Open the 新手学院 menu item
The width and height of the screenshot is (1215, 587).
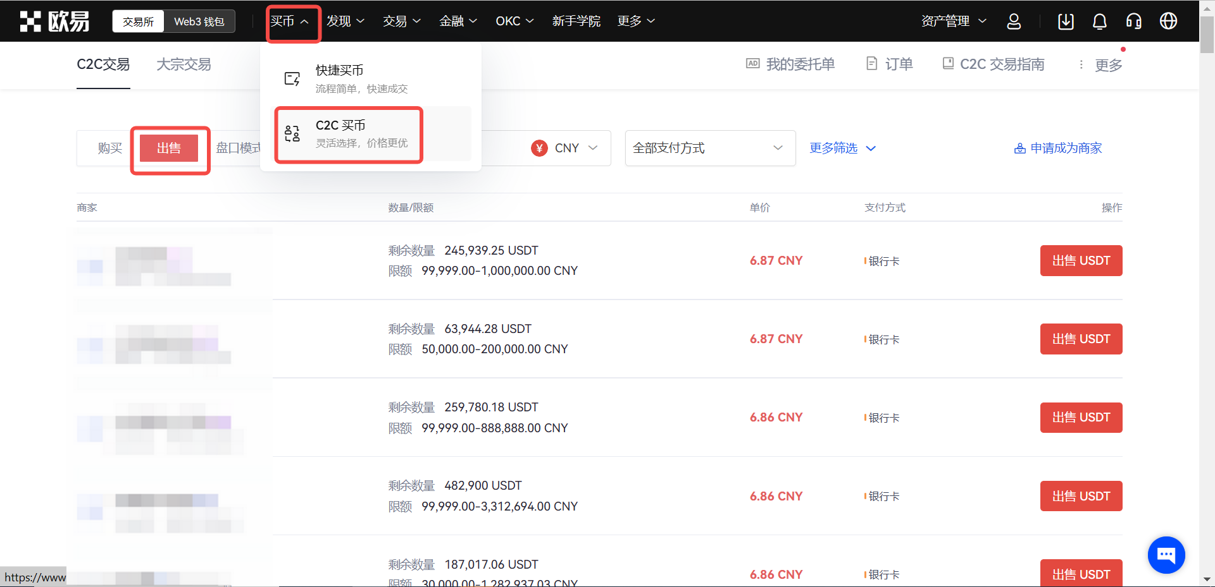(x=576, y=21)
